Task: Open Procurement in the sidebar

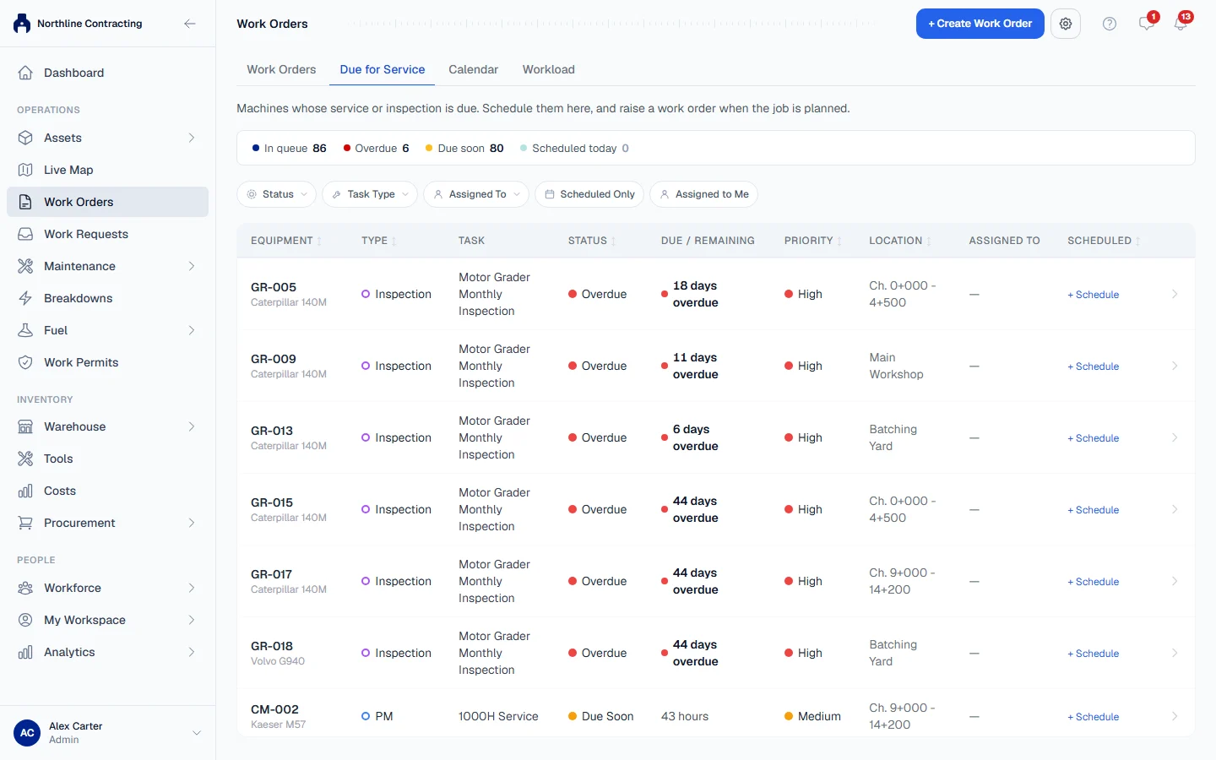Action: (107, 523)
